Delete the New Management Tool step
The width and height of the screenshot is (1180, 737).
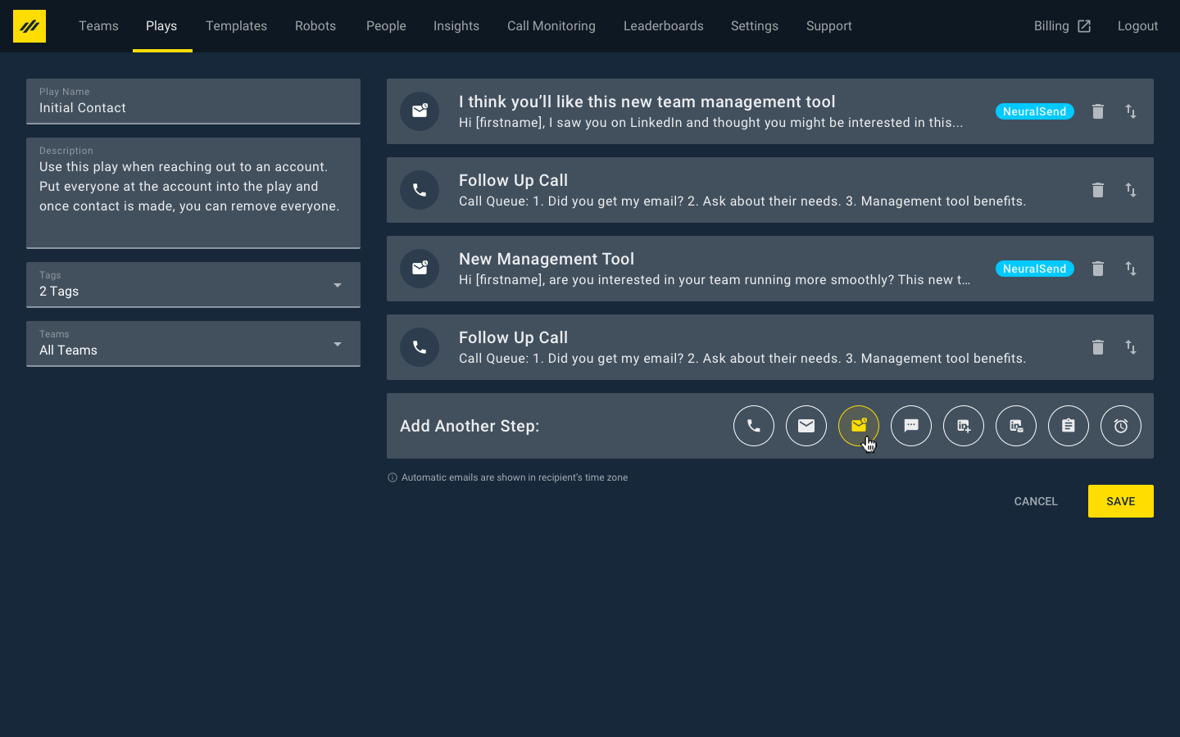(1098, 269)
